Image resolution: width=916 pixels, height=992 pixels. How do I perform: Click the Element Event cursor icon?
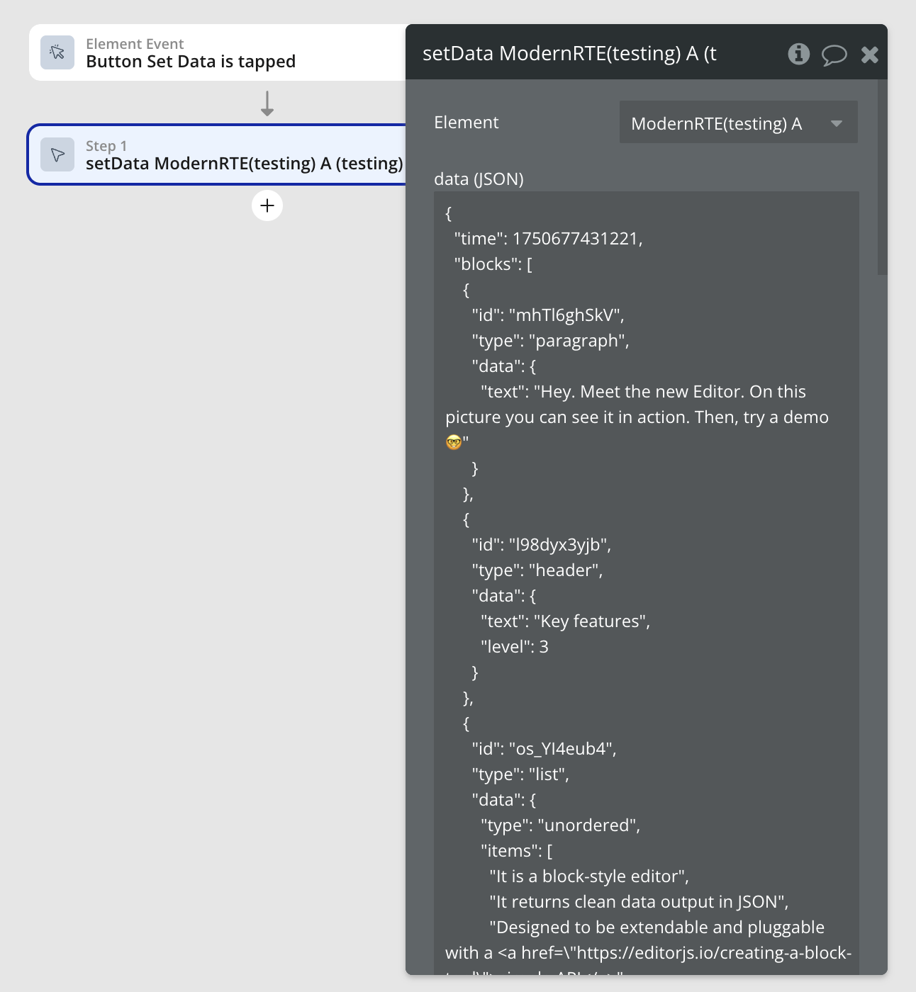57,52
